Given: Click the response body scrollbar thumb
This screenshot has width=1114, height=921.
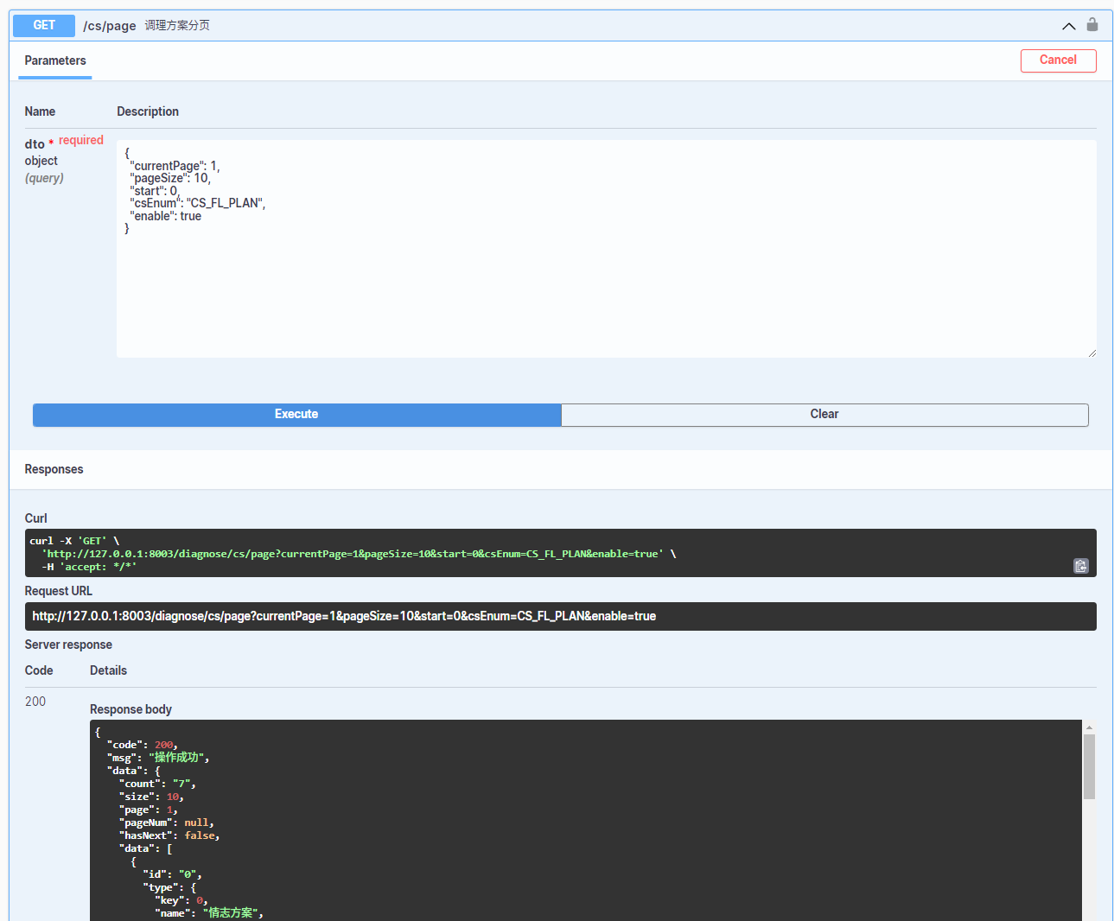Looking at the screenshot, I should [x=1089, y=766].
